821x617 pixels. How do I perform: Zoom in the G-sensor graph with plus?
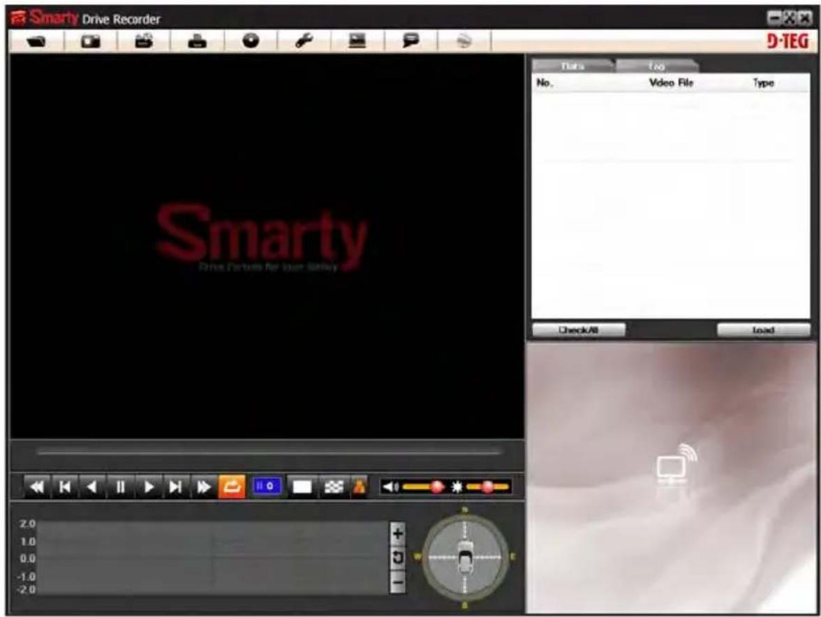pyautogui.click(x=397, y=534)
